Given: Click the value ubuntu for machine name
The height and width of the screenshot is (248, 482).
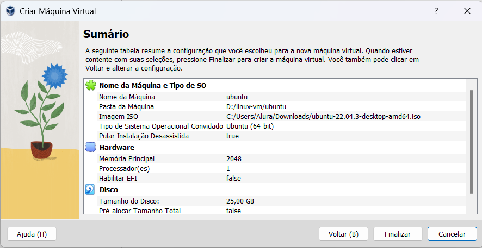Looking at the screenshot, I should (x=237, y=97).
